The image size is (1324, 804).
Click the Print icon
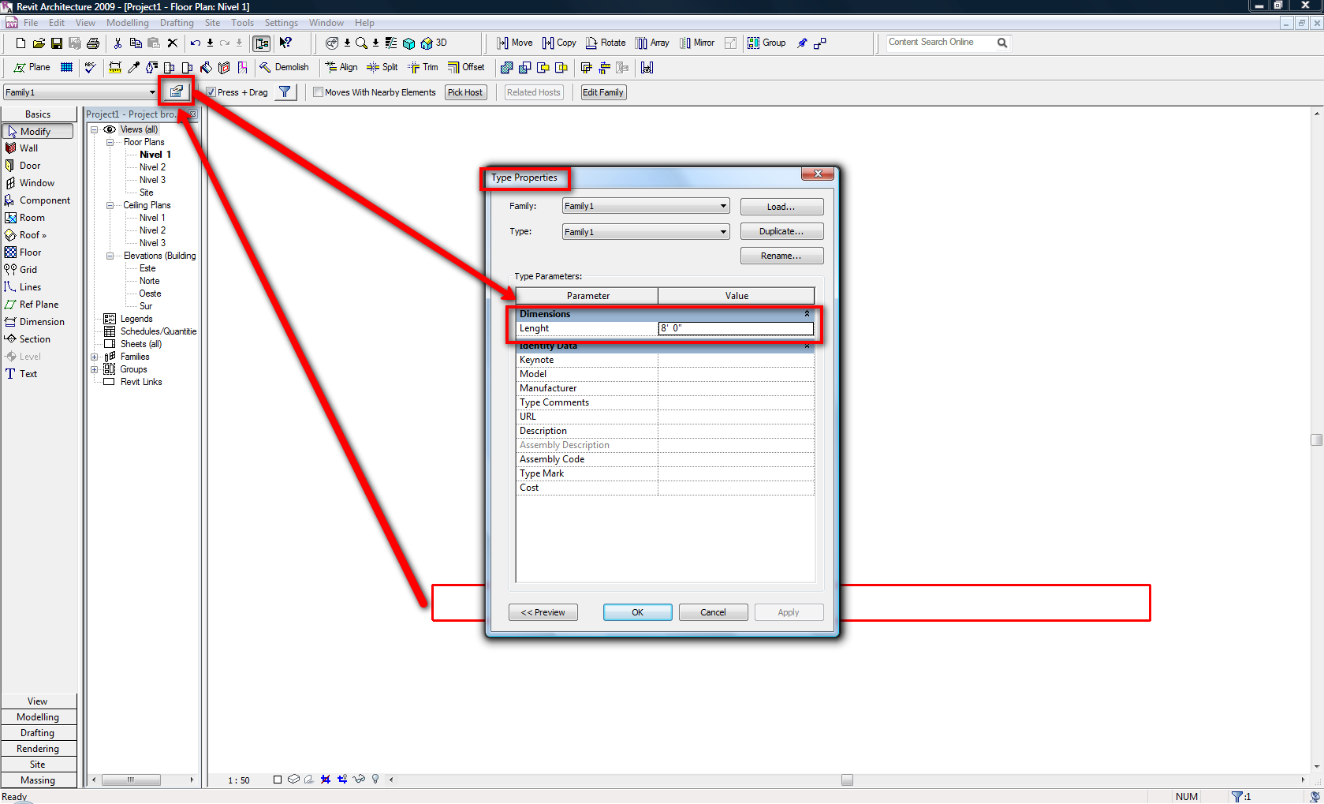[93, 43]
